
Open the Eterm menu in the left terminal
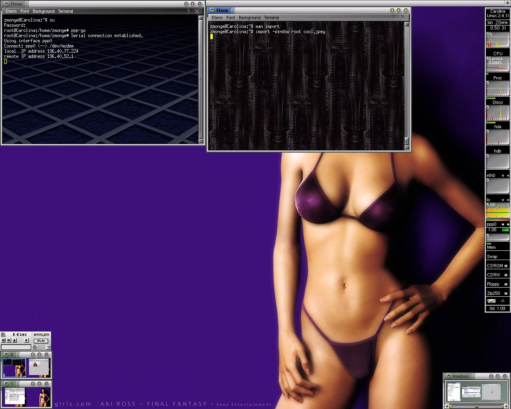(x=11, y=11)
